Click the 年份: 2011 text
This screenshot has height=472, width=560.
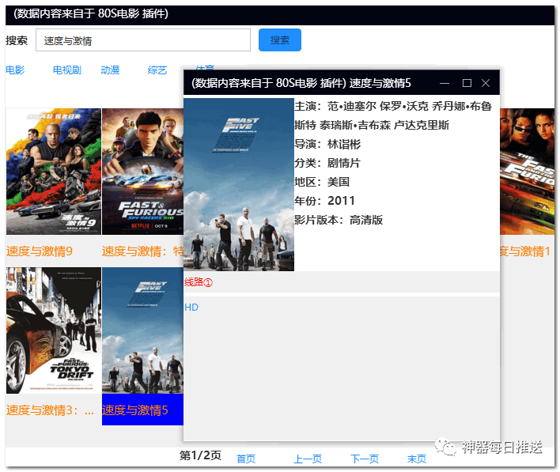[324, 201]
